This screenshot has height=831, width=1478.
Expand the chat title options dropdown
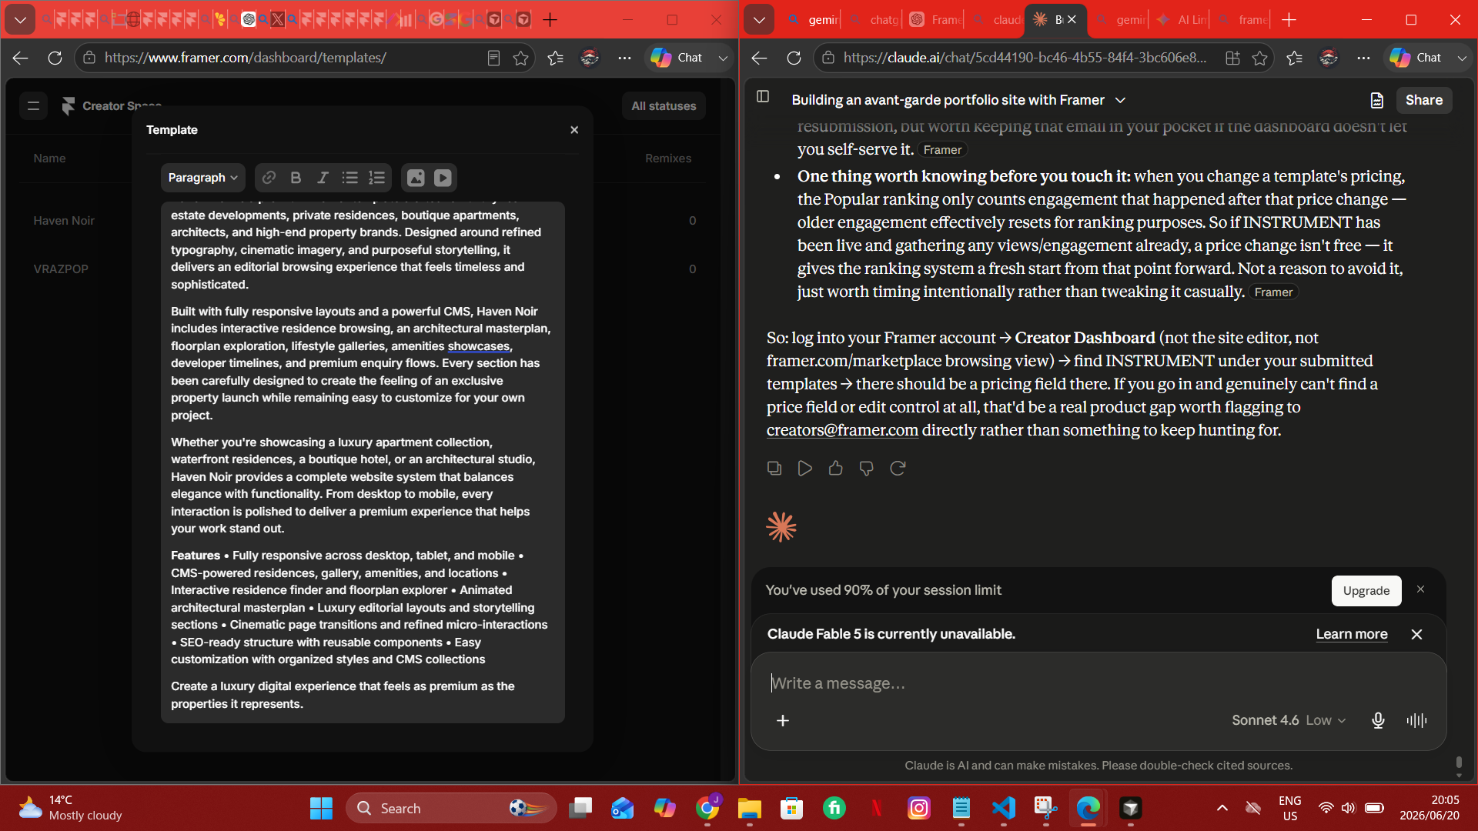[1121, 100]
